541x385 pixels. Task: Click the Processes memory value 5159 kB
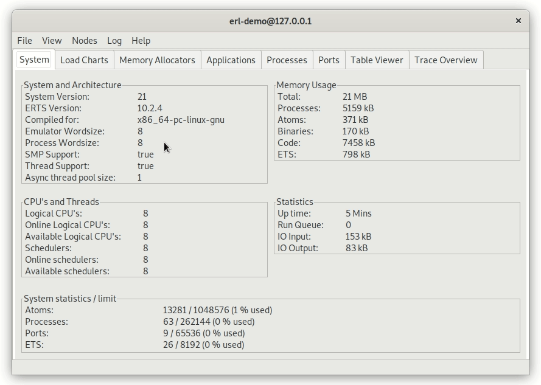click(x=358, y=108)
